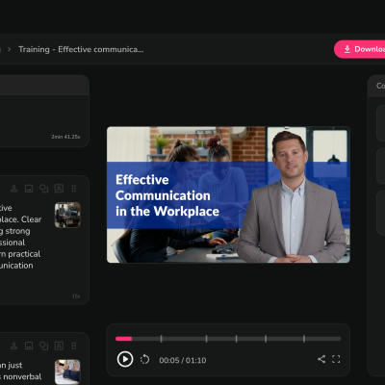Open the 'nonverbal' scene's handshake thumbnail
Screen dimensions: 385x385
(67, 372)
